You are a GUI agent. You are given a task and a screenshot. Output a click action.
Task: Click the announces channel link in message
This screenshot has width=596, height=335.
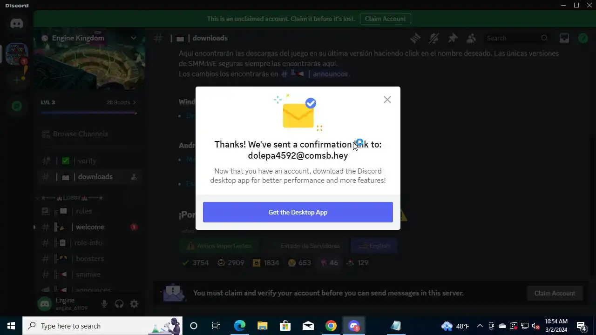click(x=315, y=74)
